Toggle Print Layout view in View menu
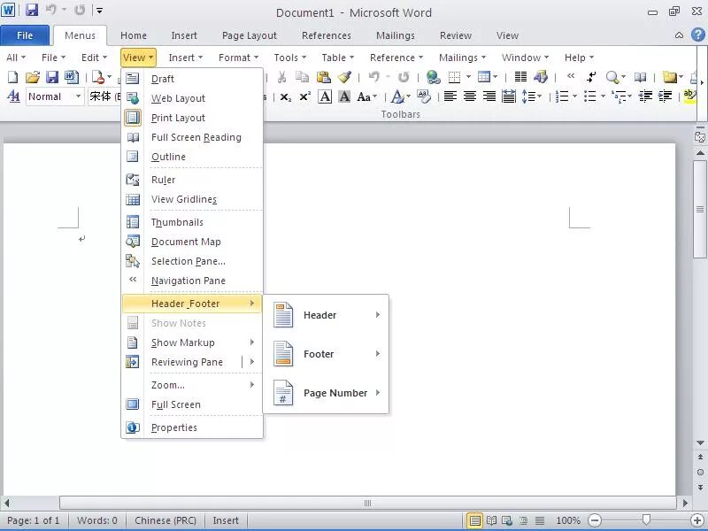Viewport: 708px width, 531px height. coord(178,118)
